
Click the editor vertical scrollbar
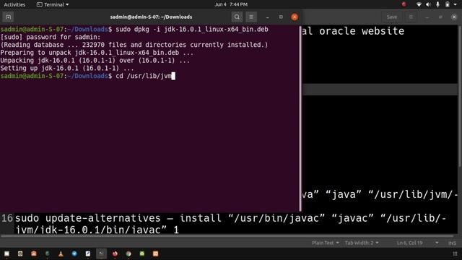tap(460, 96)
